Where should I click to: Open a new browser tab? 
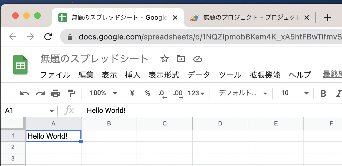(327, 18)
